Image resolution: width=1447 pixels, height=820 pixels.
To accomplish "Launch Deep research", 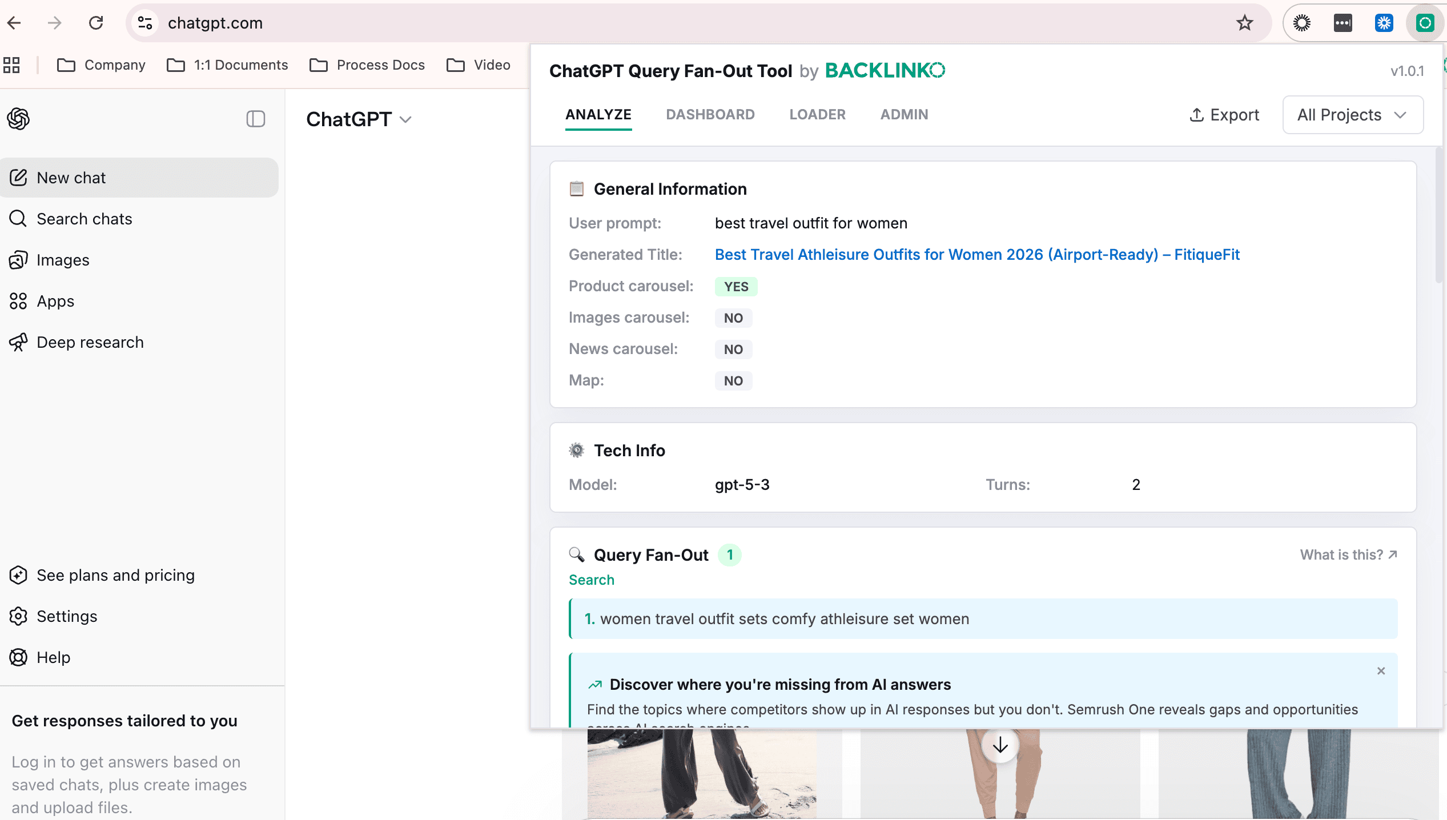I will coord(90,342).
